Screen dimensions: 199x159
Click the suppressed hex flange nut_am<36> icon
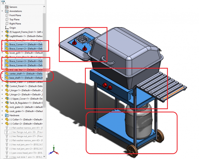point(7,132)
